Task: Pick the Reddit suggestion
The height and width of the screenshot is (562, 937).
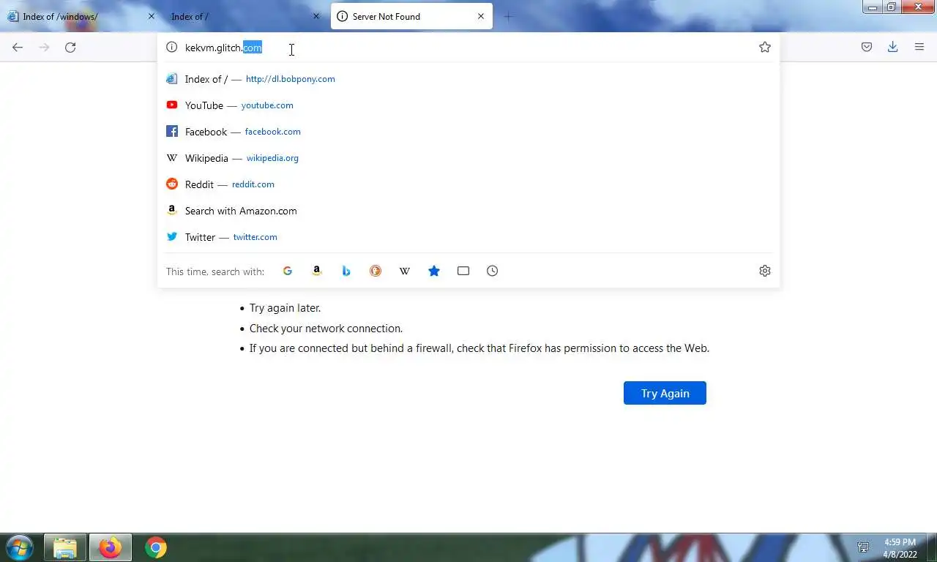Action: [468, 184]
